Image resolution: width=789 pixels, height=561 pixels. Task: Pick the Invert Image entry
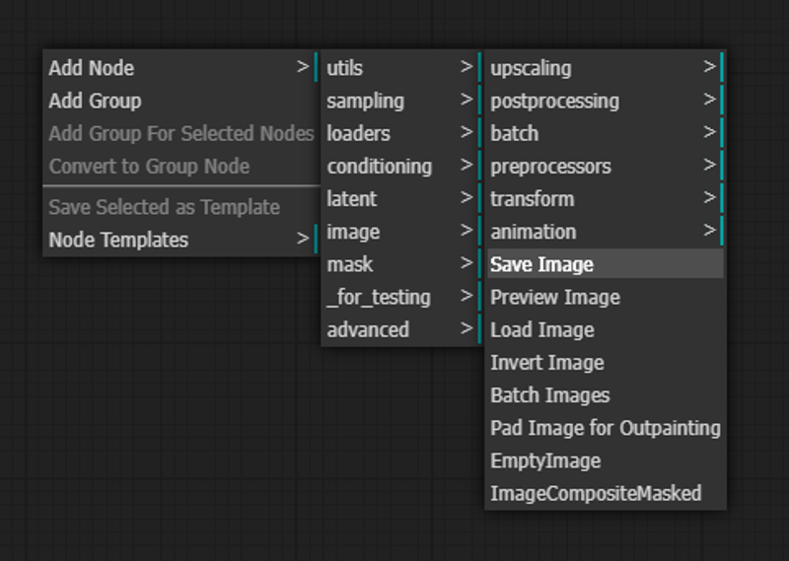click(x=606, y=362)
